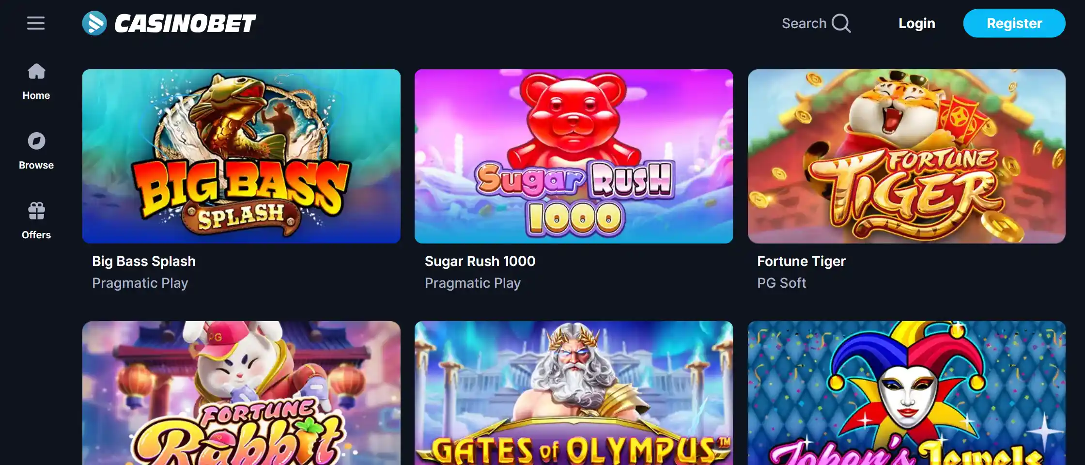Click the CASINOBET wordmark
The image size is (1085, 465).
tap(185, 23)
